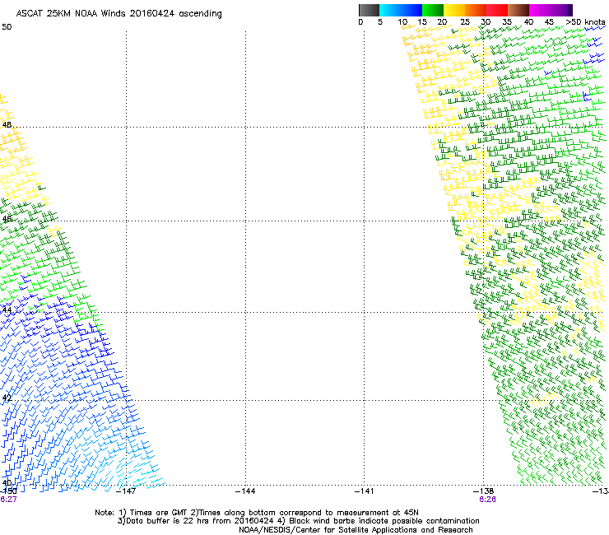
Task: Click the 50 latitude label
Action: (x=7, y=27)
